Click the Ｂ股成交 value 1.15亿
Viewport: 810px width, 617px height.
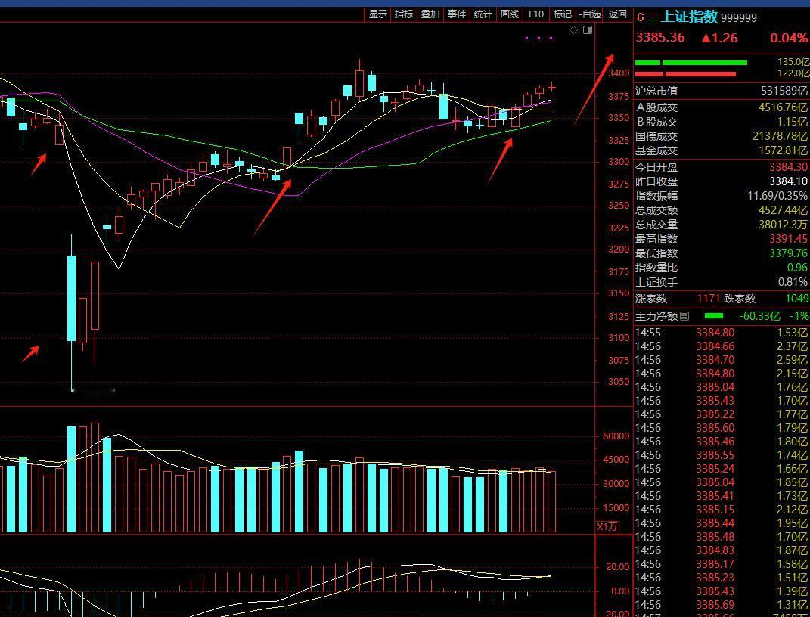[x=792, y=122]
